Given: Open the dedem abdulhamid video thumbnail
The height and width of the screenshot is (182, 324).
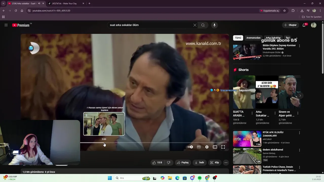Looking at the screenshot, I should coord(247,156).
